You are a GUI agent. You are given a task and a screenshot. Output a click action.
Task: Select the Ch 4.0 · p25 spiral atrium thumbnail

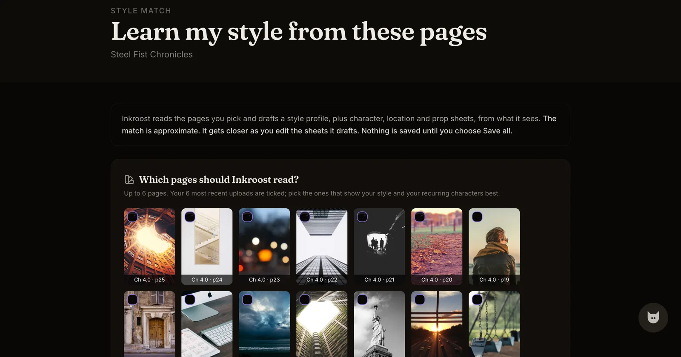tap(149, 246)
